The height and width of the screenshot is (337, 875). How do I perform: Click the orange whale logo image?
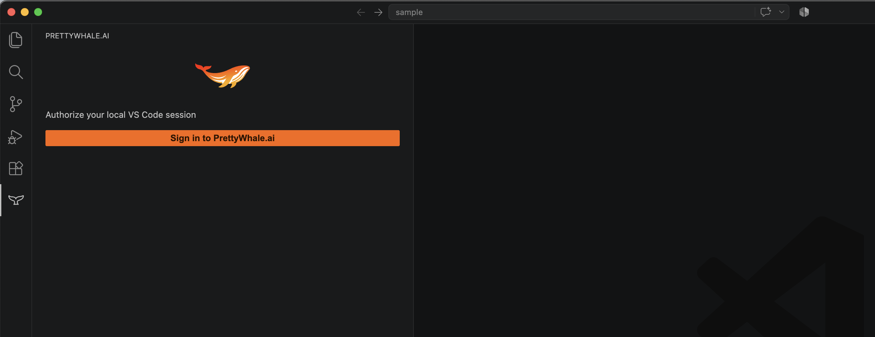click(223, 76)
